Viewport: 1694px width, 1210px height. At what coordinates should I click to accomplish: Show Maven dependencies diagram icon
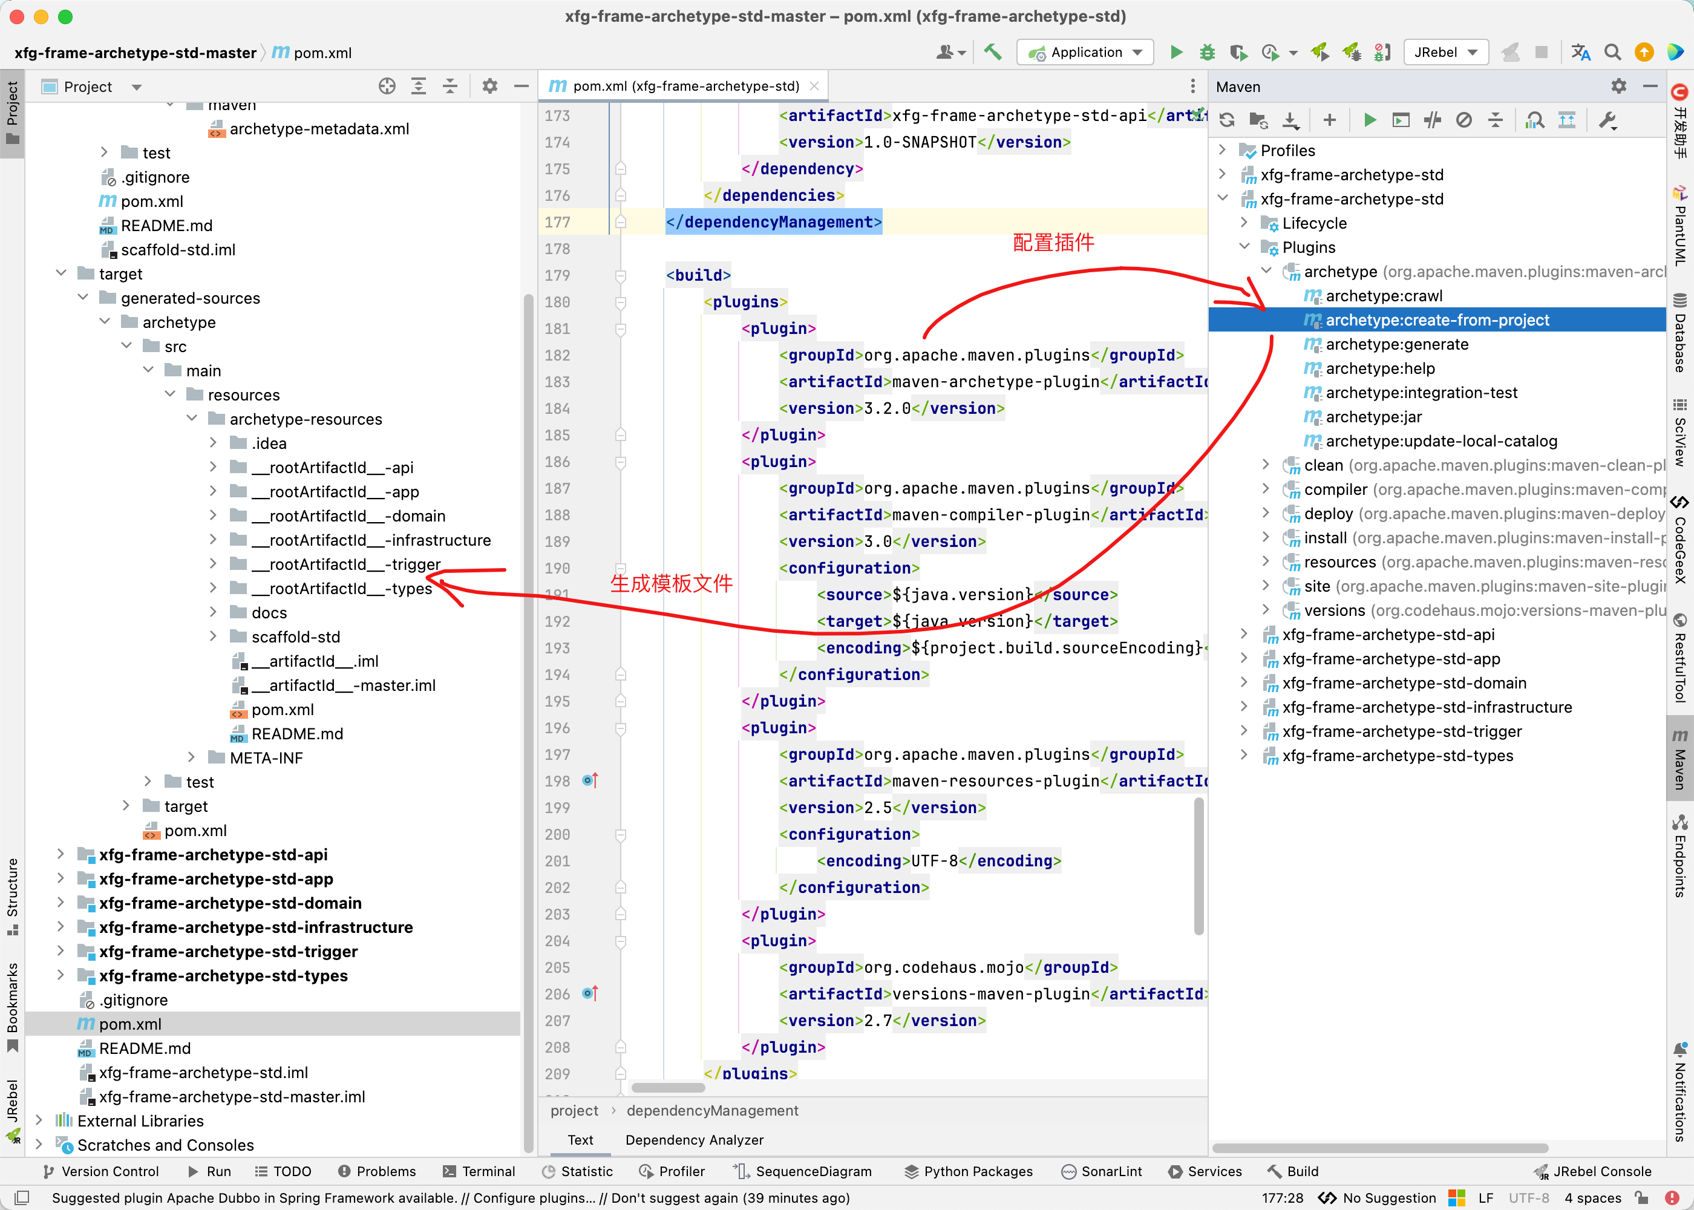point(1566,120)
